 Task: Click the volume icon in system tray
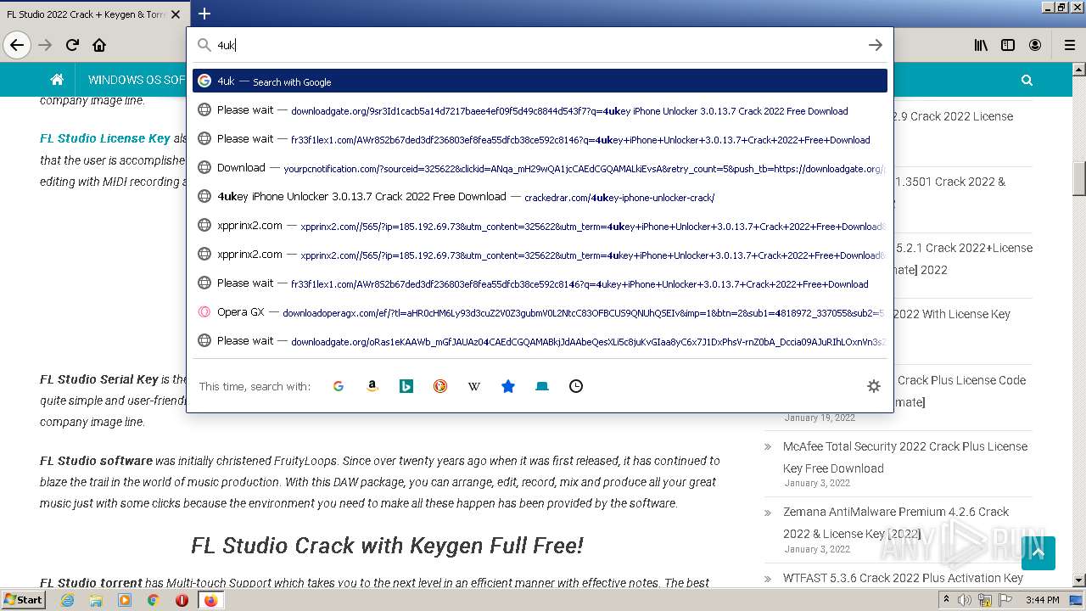point(965,600)
